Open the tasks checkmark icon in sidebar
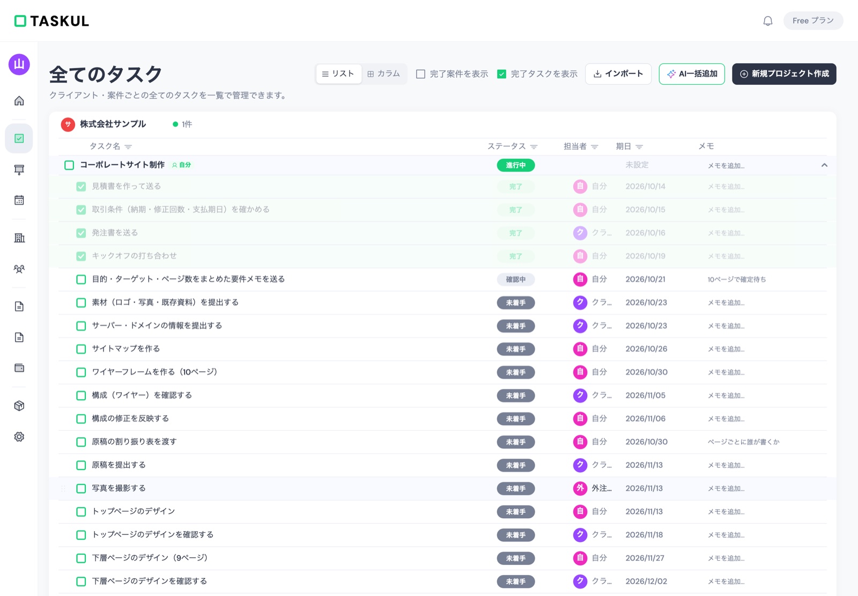This screenshot has width=858, height=596. (19, 138)
